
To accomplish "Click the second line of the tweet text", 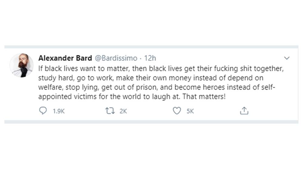I will 150,78.
